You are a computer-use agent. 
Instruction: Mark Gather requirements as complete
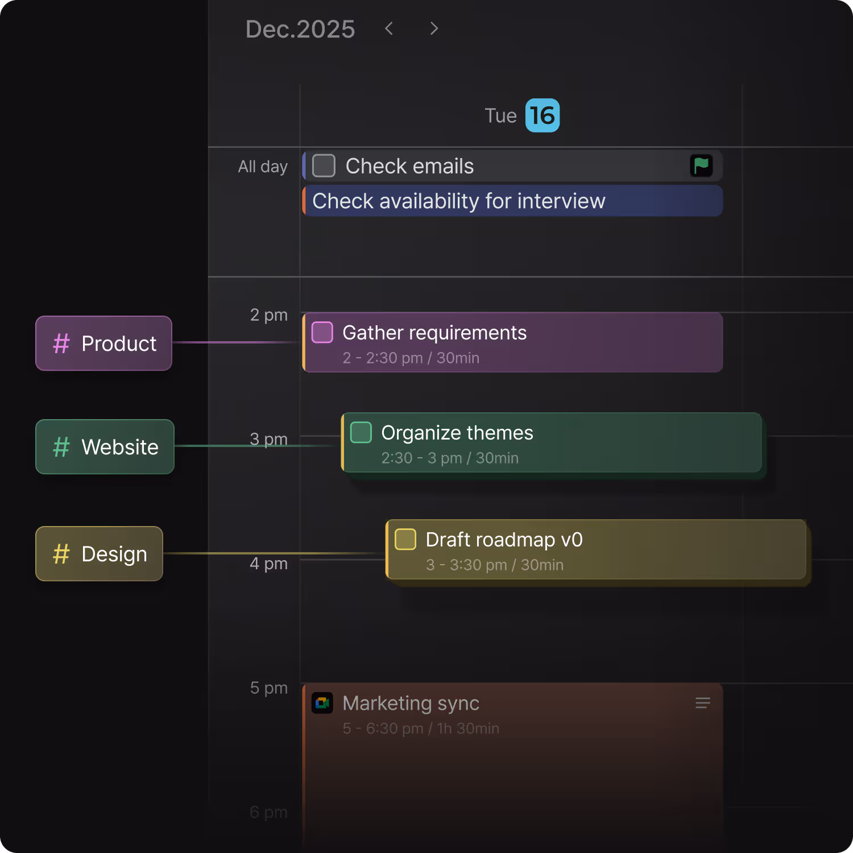322,332
